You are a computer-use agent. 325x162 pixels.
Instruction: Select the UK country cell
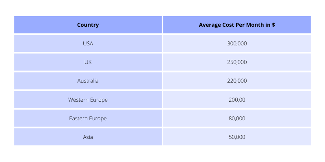[88, 62]
